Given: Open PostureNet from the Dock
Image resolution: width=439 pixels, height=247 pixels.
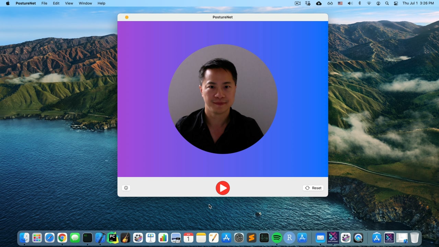Looking at the screenshot, I should coord(333,237).
